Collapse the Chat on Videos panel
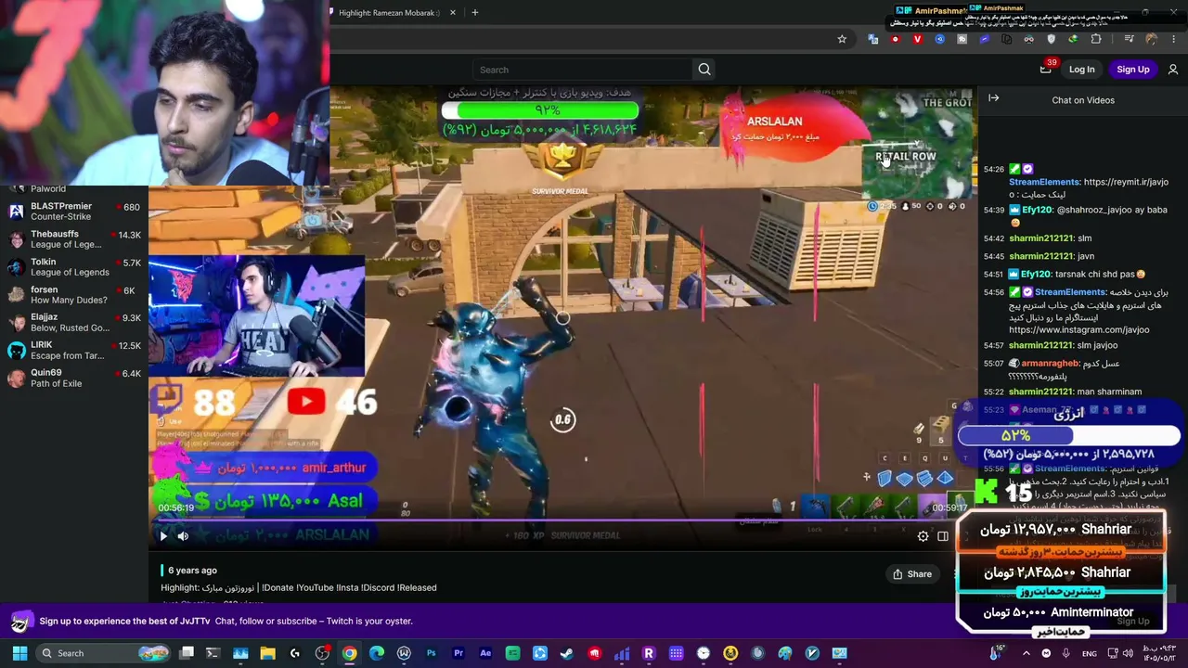 coord(993,98)
